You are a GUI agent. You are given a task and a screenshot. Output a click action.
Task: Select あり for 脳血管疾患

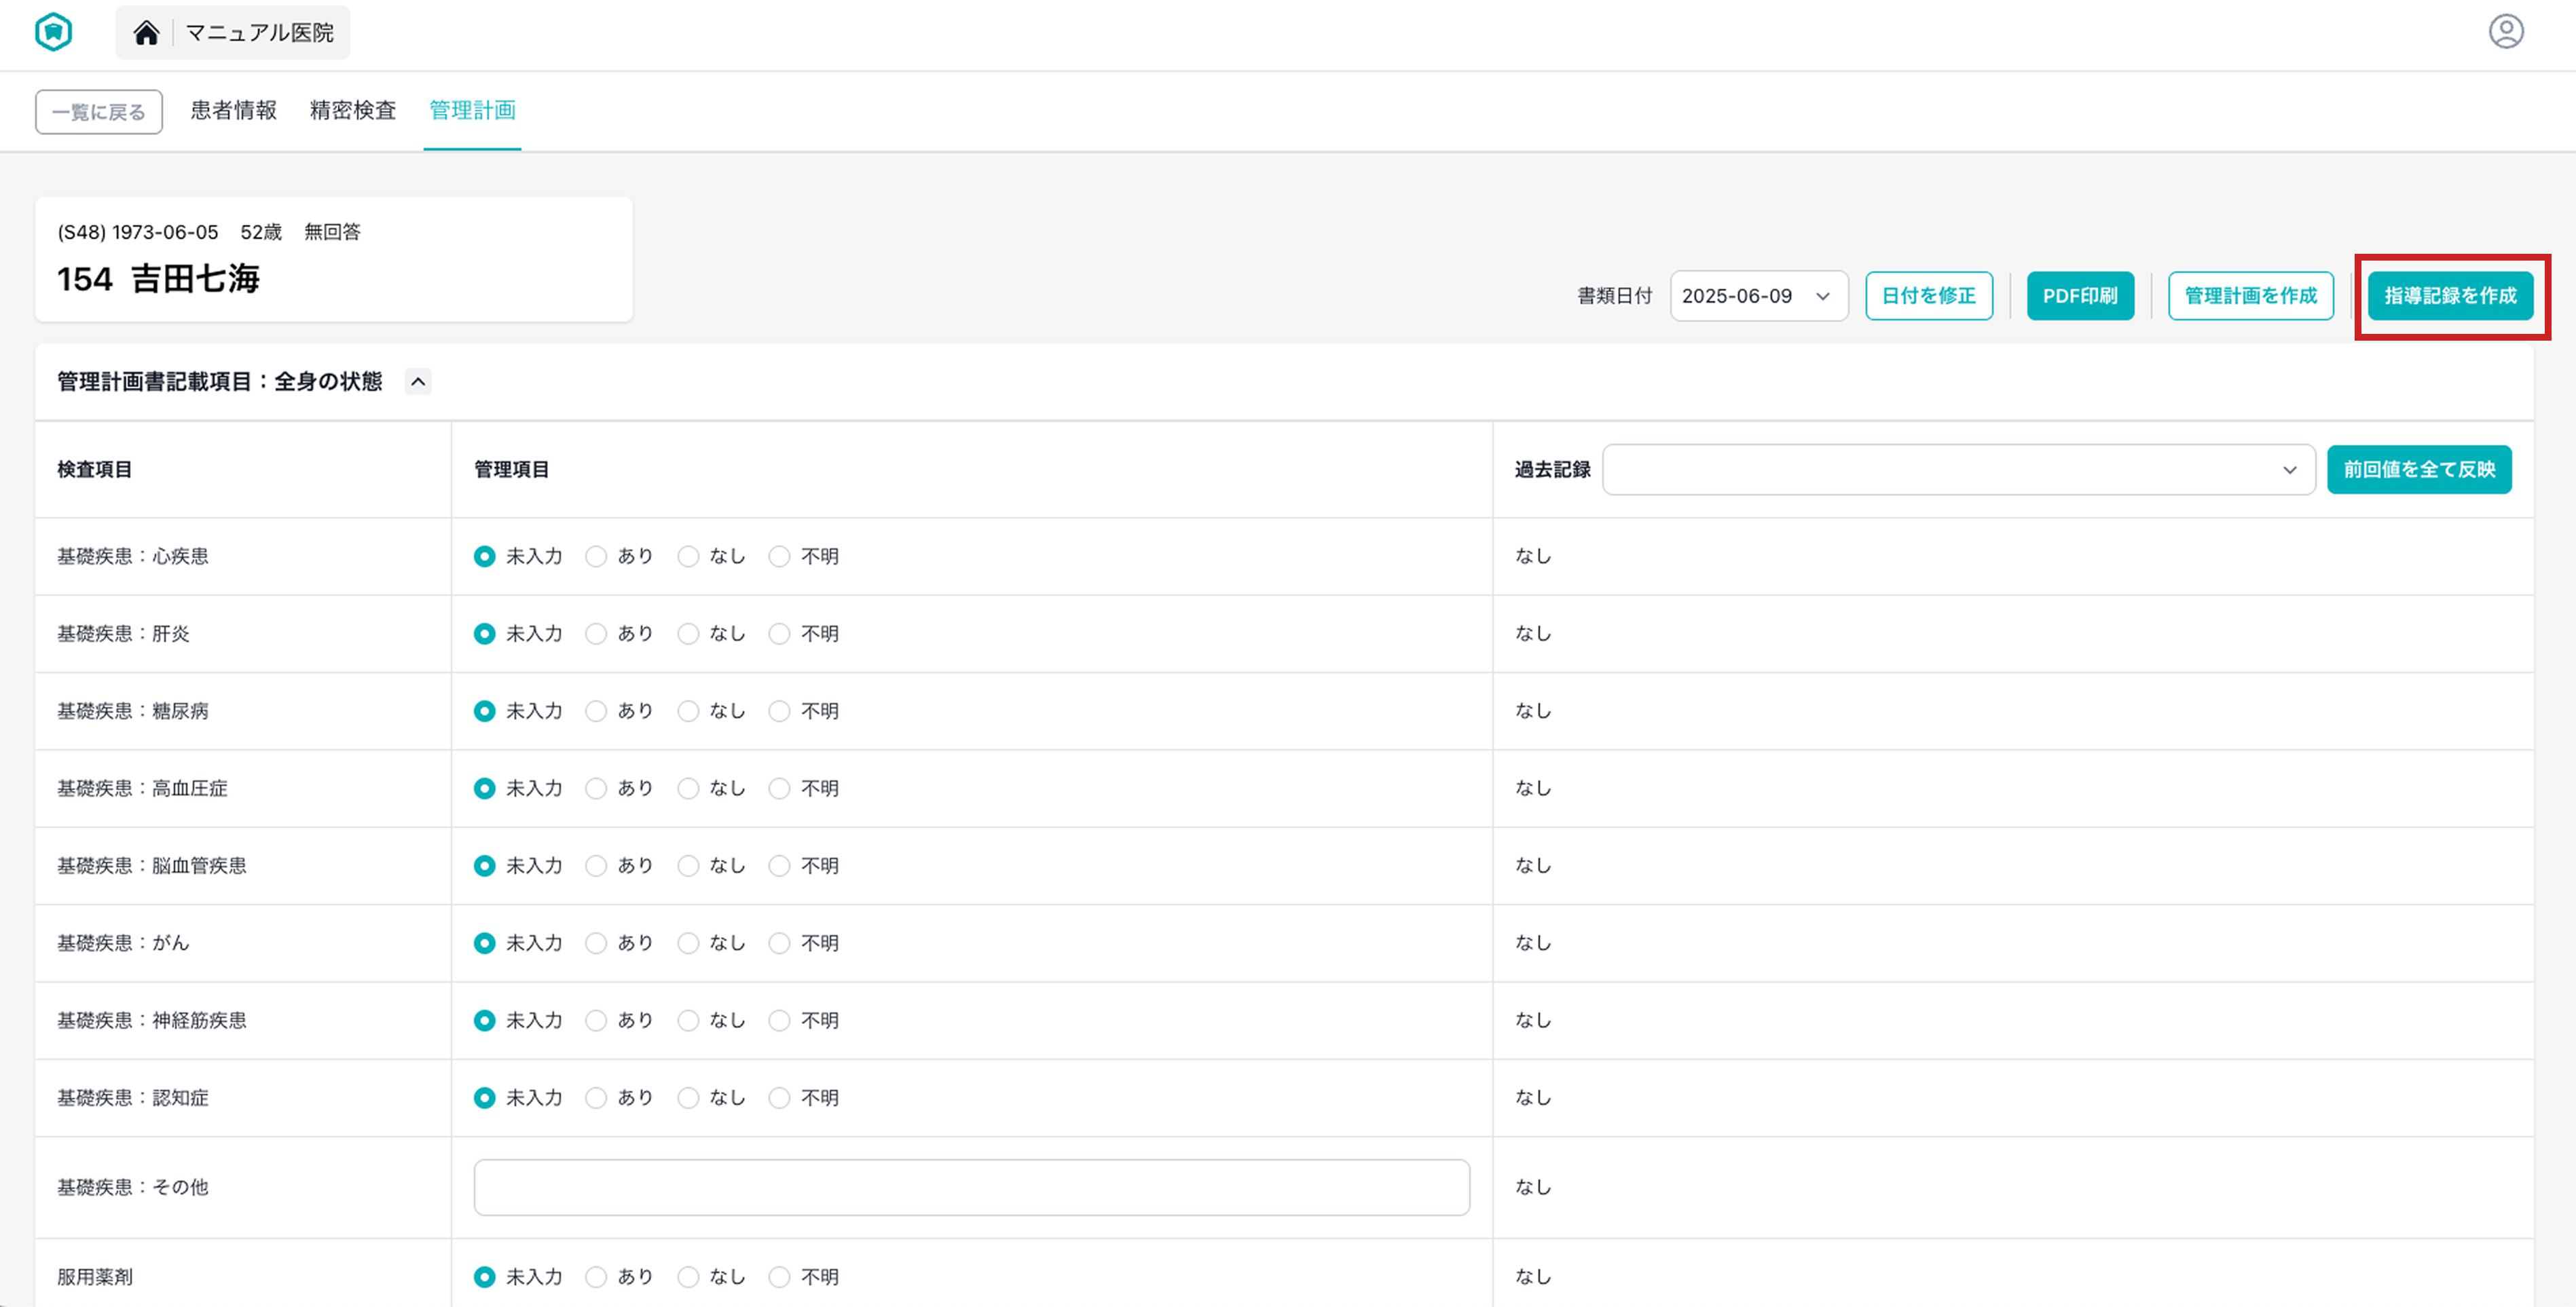coord(596,867)
